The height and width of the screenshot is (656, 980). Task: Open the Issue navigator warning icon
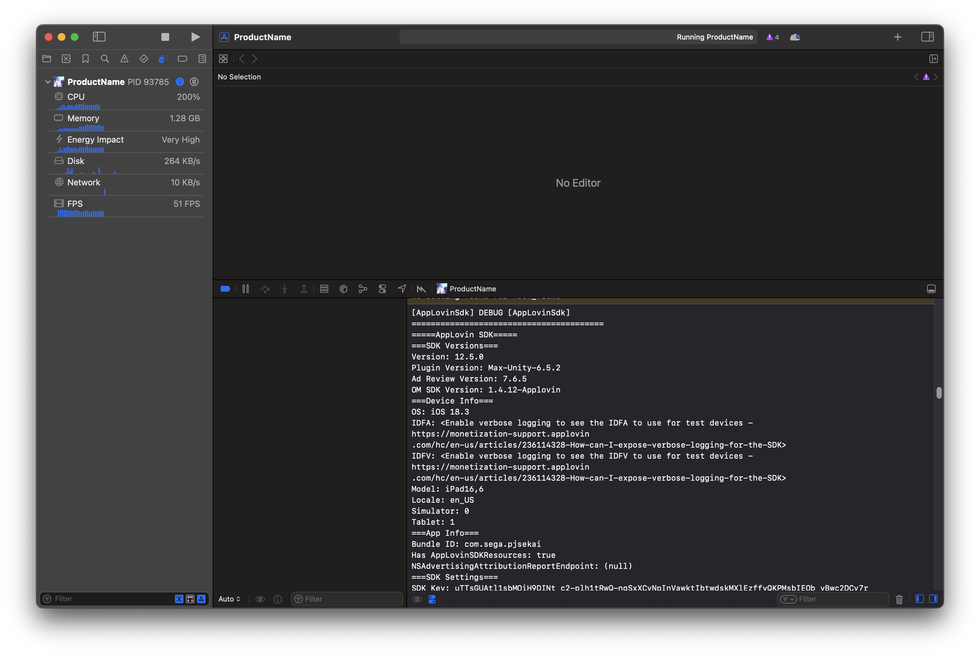click(124, 59)
